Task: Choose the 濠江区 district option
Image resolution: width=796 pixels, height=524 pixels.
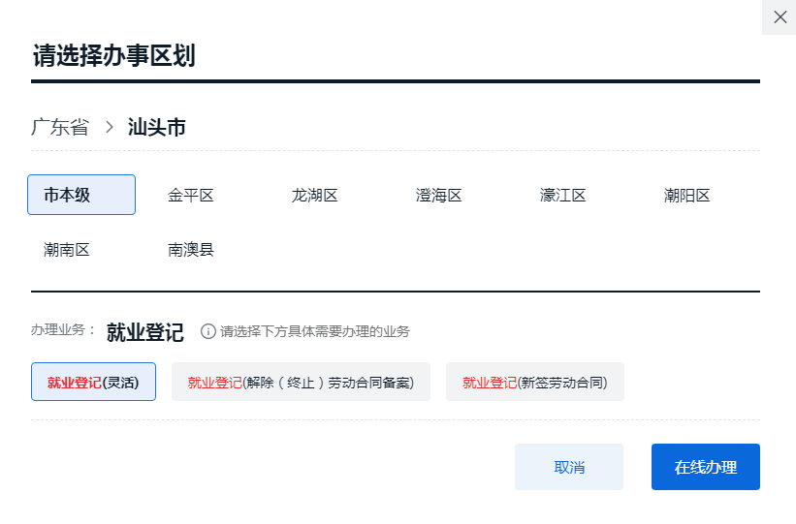Action: pos(562,195)
